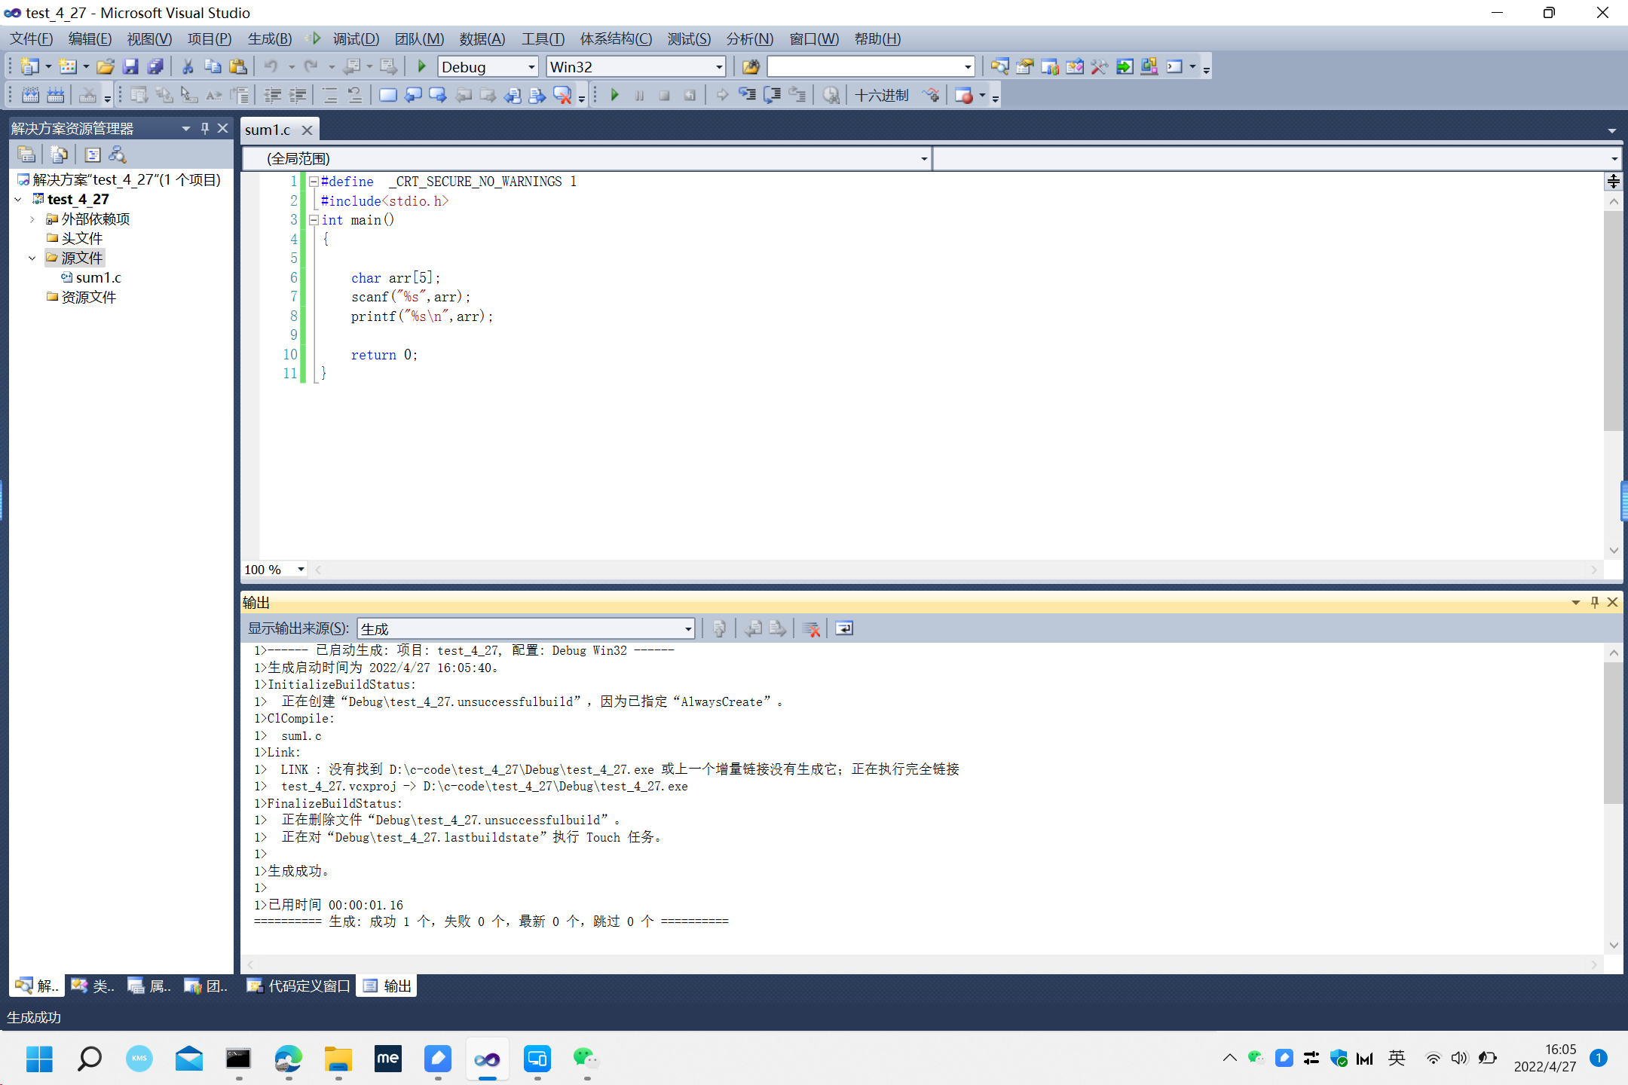Screen dimensions: 1628x1085
Task: Toggle hexadecimal display button 十六进制
Action: (x=882, y=96)
